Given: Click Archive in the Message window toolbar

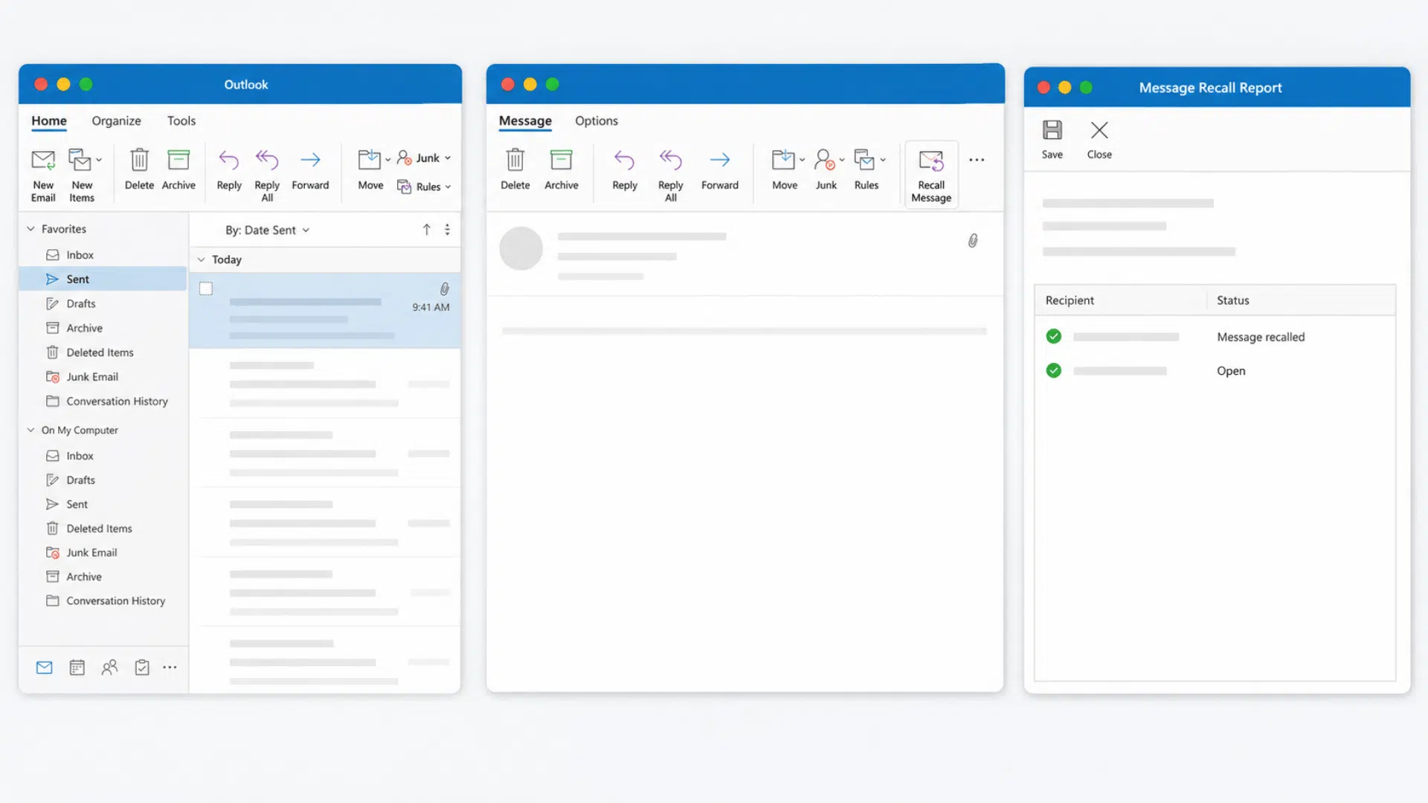Looking at the screenshot, I should pos(562,170).
